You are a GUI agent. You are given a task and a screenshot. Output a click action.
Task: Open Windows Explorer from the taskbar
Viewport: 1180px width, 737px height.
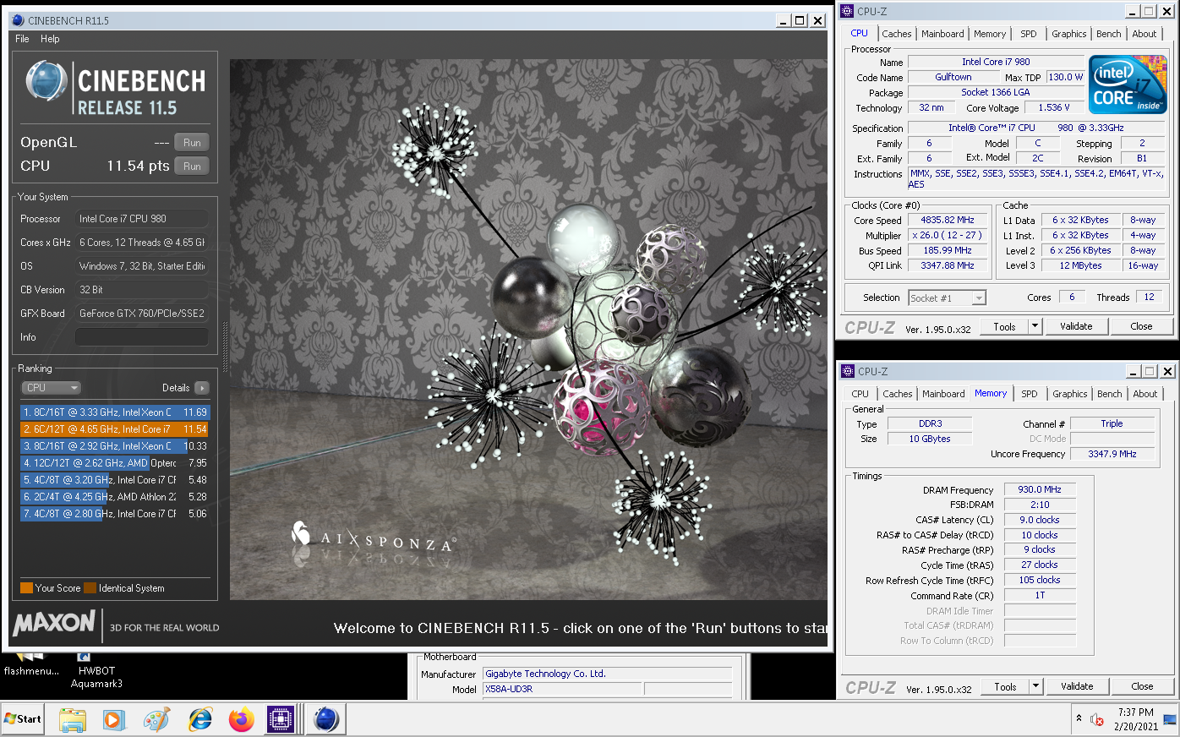pos(73,719)
